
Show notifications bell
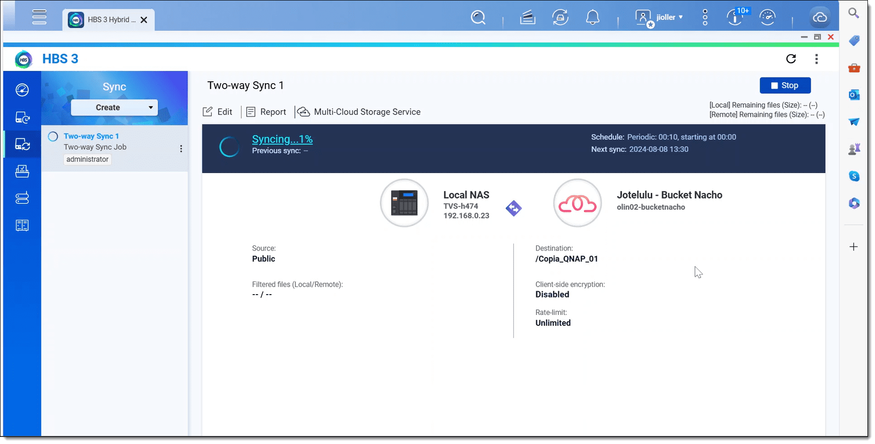pos(592,18)
